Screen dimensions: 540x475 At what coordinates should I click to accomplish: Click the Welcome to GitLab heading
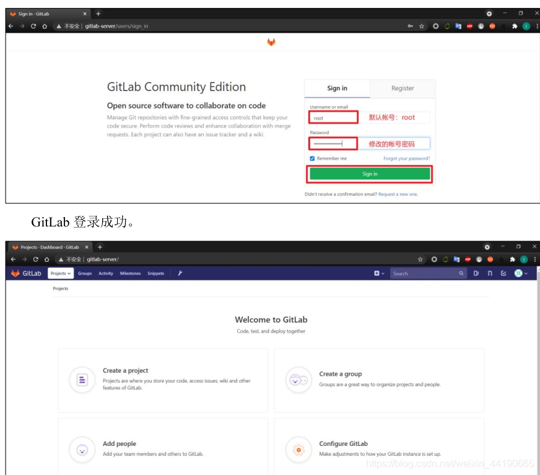tap(271, 320)
